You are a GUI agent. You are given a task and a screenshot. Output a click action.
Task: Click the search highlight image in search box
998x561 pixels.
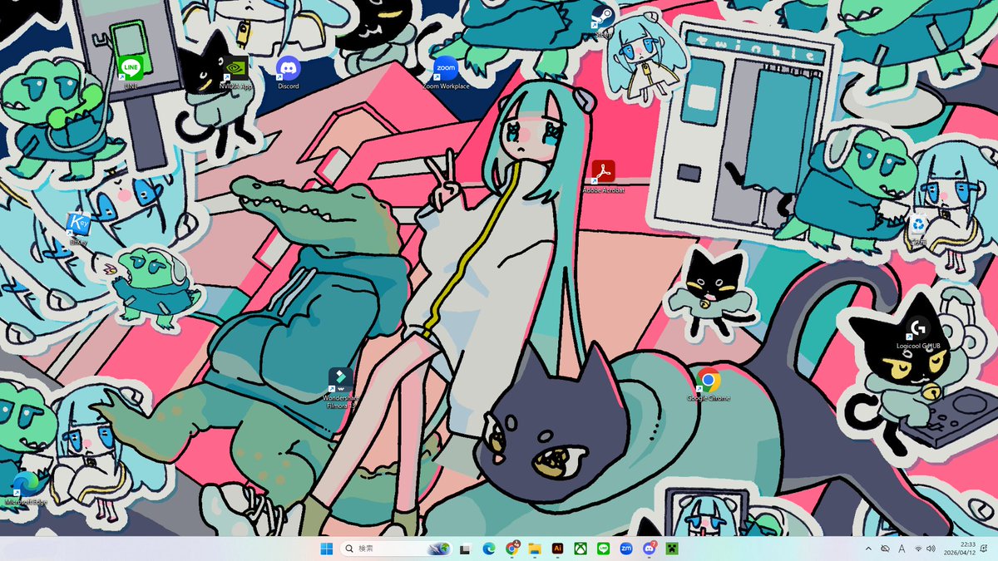click(x=439, y=549)
